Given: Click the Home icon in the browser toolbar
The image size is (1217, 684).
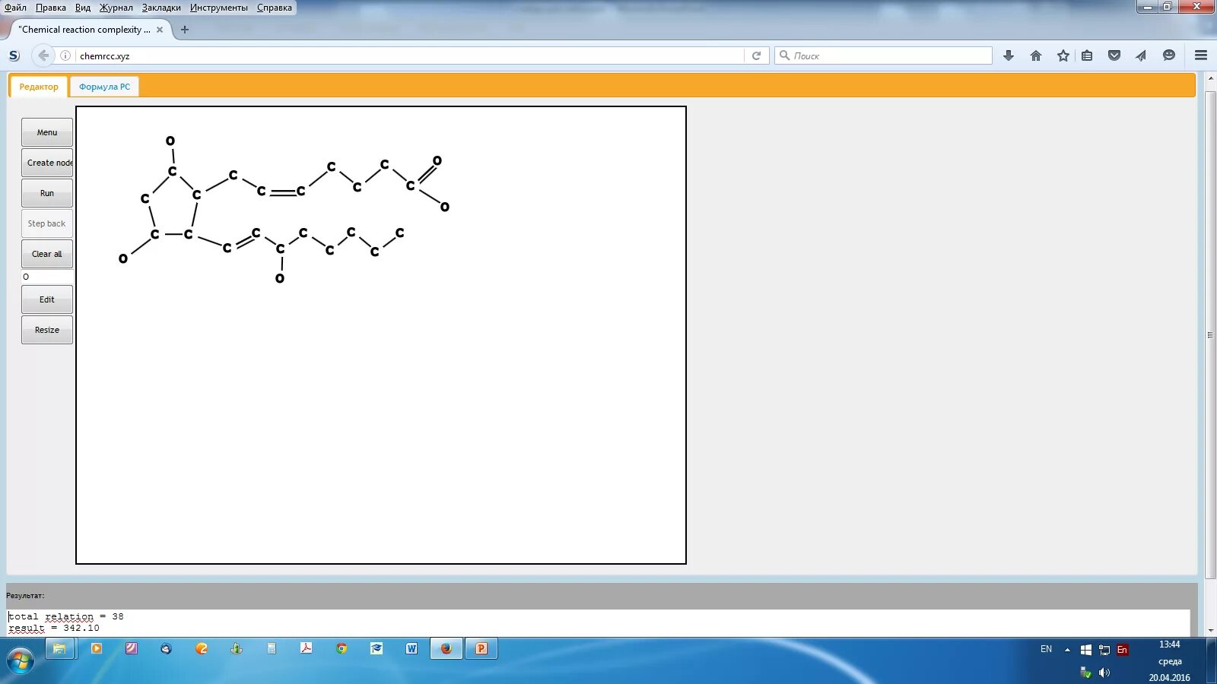Looking at the screenshot, I should [x=1035, y=55].
